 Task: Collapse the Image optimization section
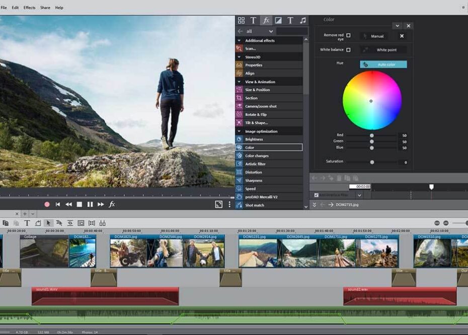[239, 131]
